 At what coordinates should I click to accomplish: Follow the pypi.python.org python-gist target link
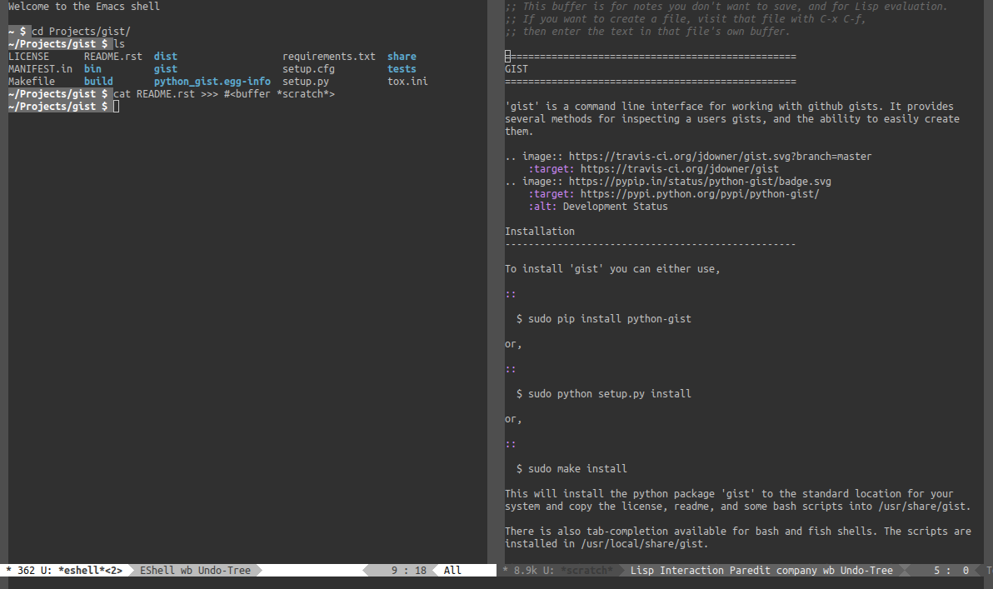pos(700,194)
